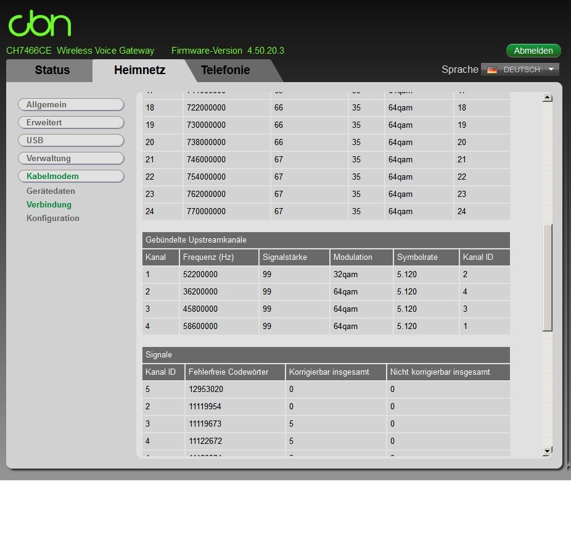Screen dimensions: 571x534
Task: Click the CH7466CE Wireless Voice Gateway title
Action: (x=80, y=51)
